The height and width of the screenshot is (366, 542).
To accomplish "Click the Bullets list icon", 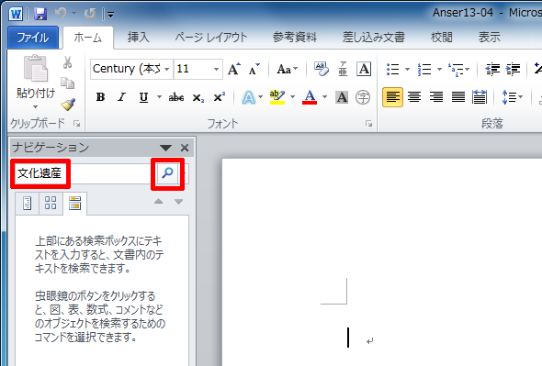I will point(392,69).
